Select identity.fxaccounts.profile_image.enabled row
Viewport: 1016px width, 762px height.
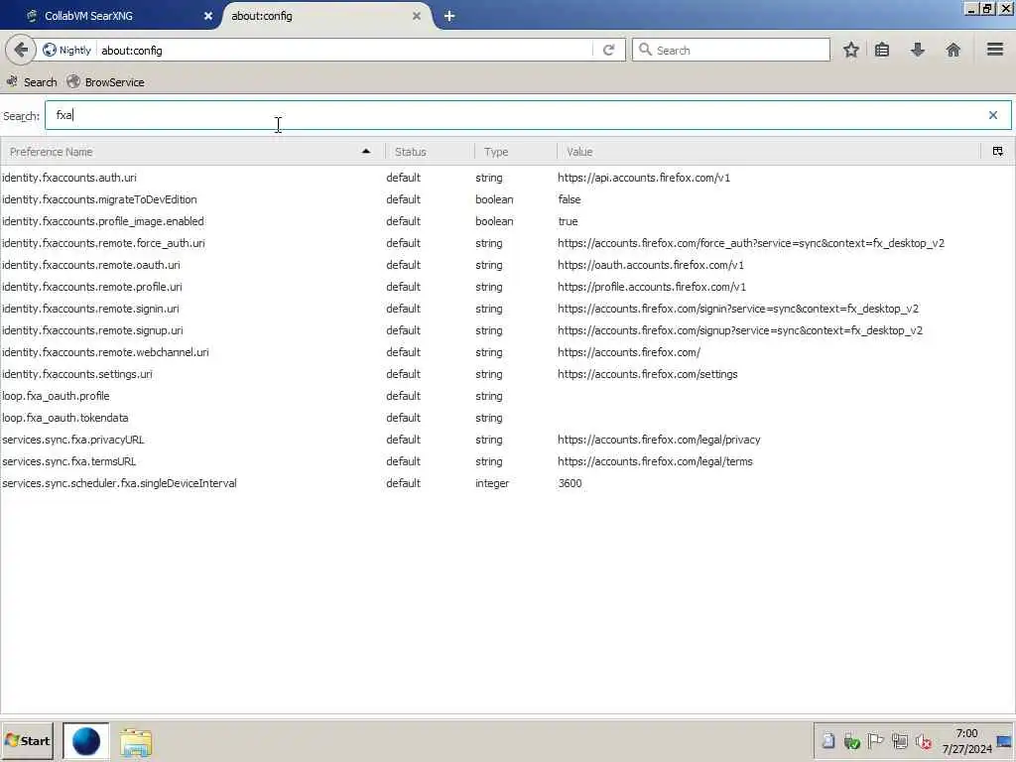coord(507,221)
